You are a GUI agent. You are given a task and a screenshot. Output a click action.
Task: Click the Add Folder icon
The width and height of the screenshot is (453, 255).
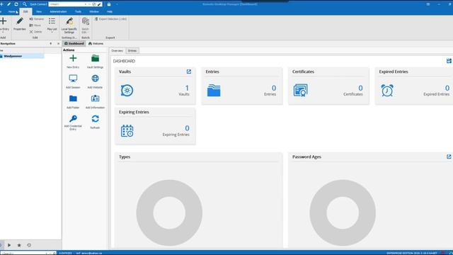click(73, 98)
